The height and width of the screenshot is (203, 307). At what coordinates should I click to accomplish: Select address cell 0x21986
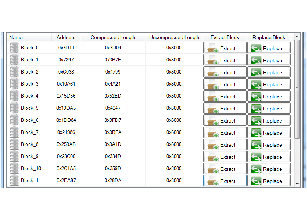[x=66, y=132]
